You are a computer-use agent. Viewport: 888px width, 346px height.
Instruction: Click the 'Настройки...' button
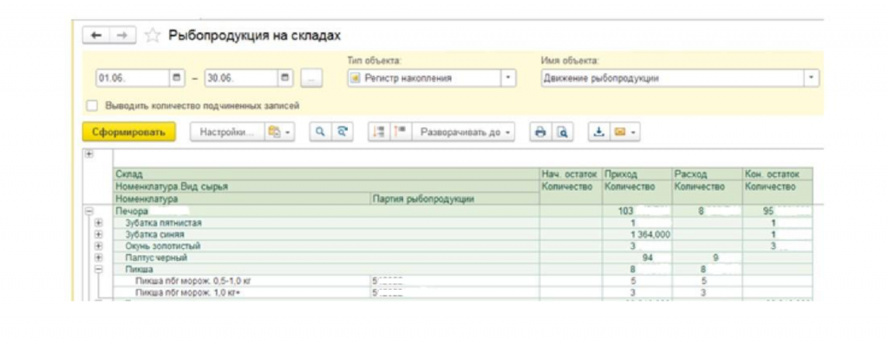pyautogui.click(x=226, y=132)
